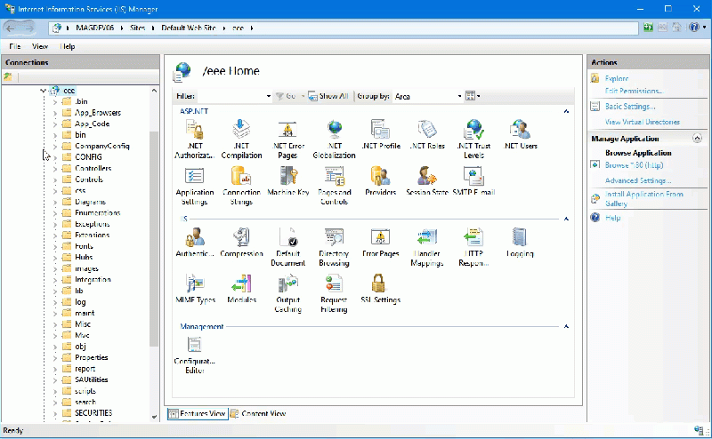
Task: Open SMTP E-mail icon
Action: click(x=473, y=181)
